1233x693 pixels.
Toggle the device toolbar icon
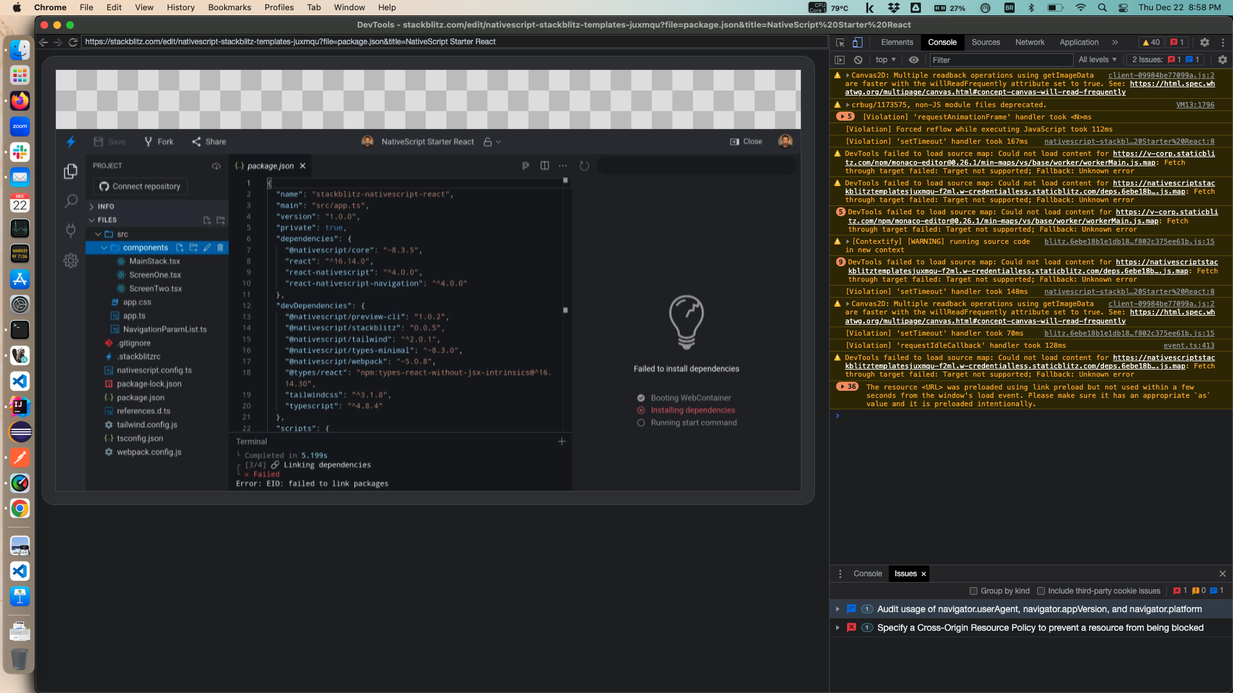click(857, 42)
